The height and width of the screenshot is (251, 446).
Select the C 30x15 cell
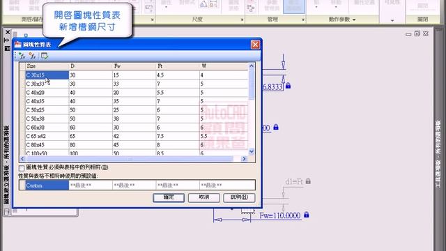[47, 75]
